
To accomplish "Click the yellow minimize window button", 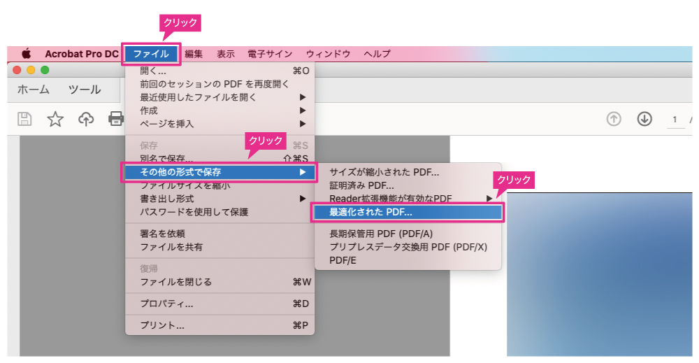I will click(x=31, y=70).
